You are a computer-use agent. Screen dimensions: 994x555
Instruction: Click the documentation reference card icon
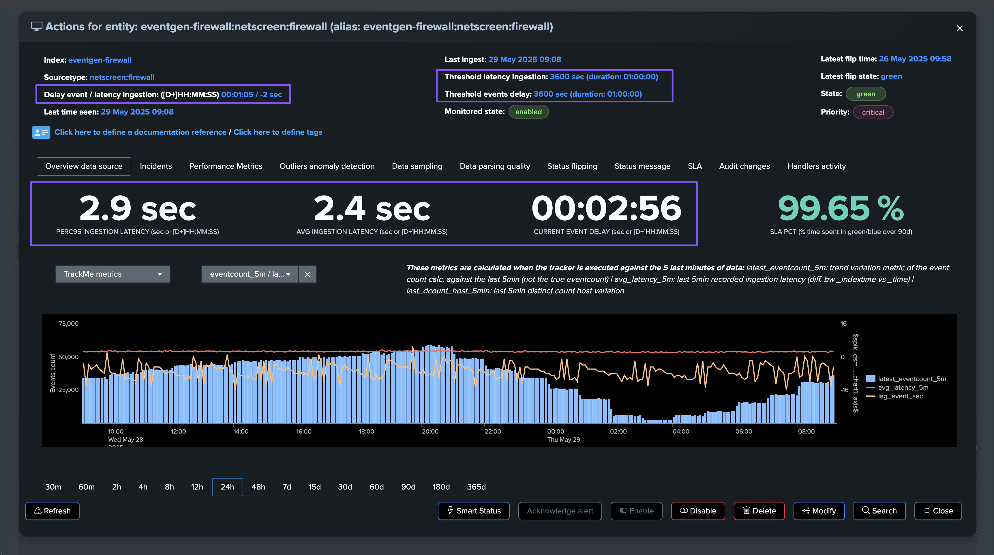coord(41,132)
